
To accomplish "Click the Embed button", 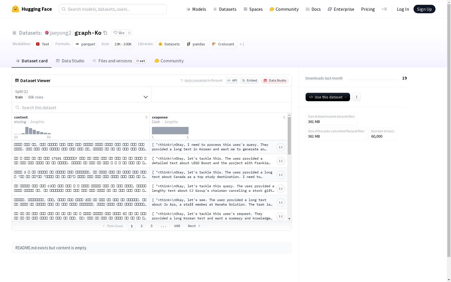I will [x=249, y=80].
